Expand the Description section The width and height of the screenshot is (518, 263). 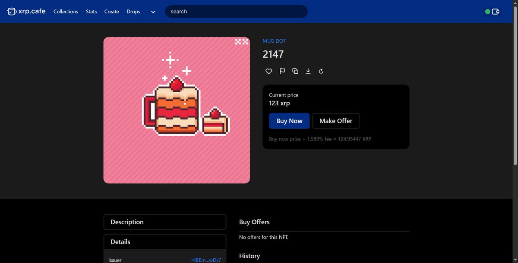164,222
